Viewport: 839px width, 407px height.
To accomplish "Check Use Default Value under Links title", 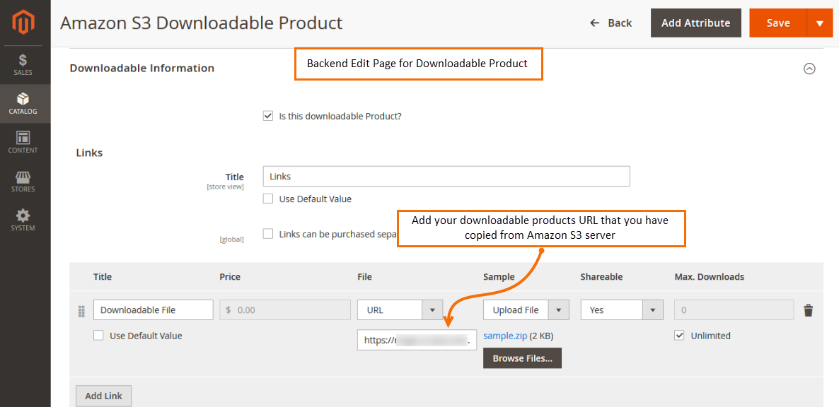I will click(268, 199).
